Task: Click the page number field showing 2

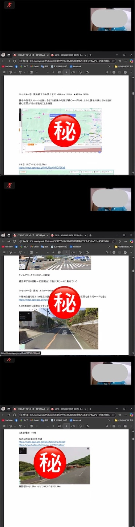Action: click(x=67, y=426)
